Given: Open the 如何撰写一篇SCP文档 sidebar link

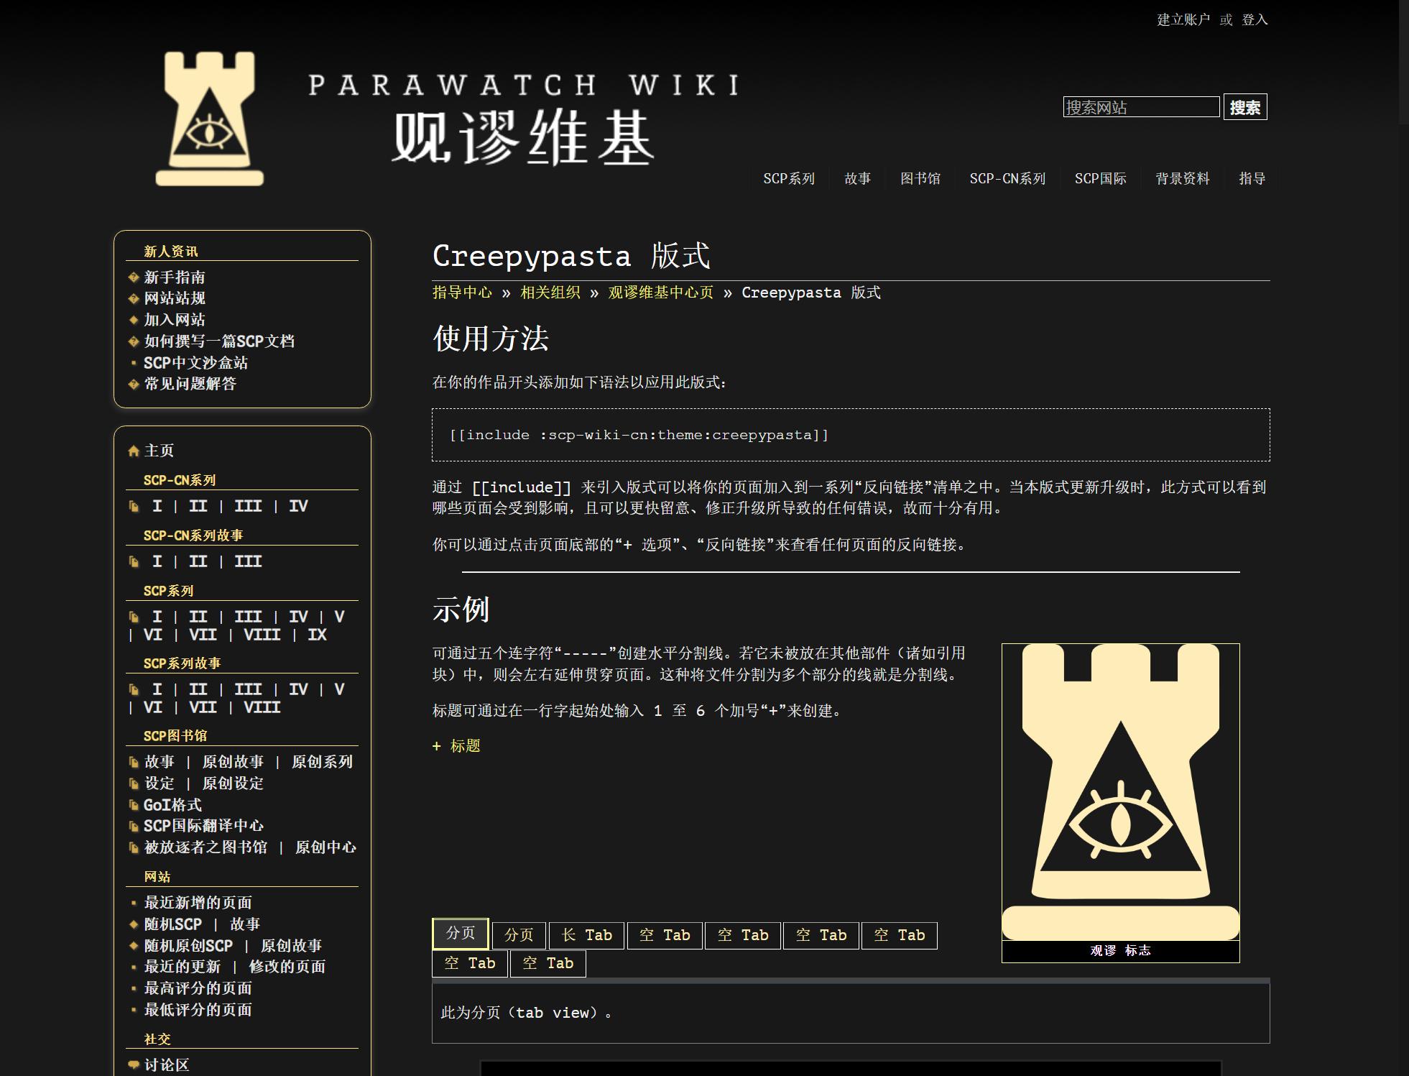Looking at the screenshot, I should 219,341.
